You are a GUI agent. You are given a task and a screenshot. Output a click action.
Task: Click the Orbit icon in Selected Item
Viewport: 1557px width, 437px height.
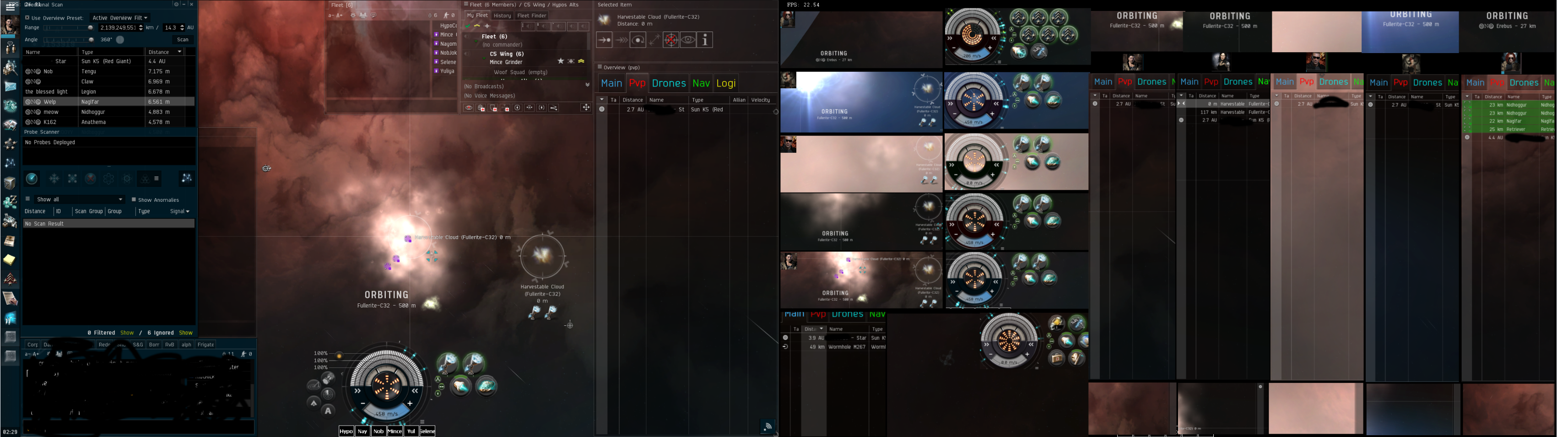click(638, 40)
